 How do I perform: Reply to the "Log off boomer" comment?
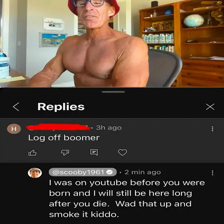(94, 152)
